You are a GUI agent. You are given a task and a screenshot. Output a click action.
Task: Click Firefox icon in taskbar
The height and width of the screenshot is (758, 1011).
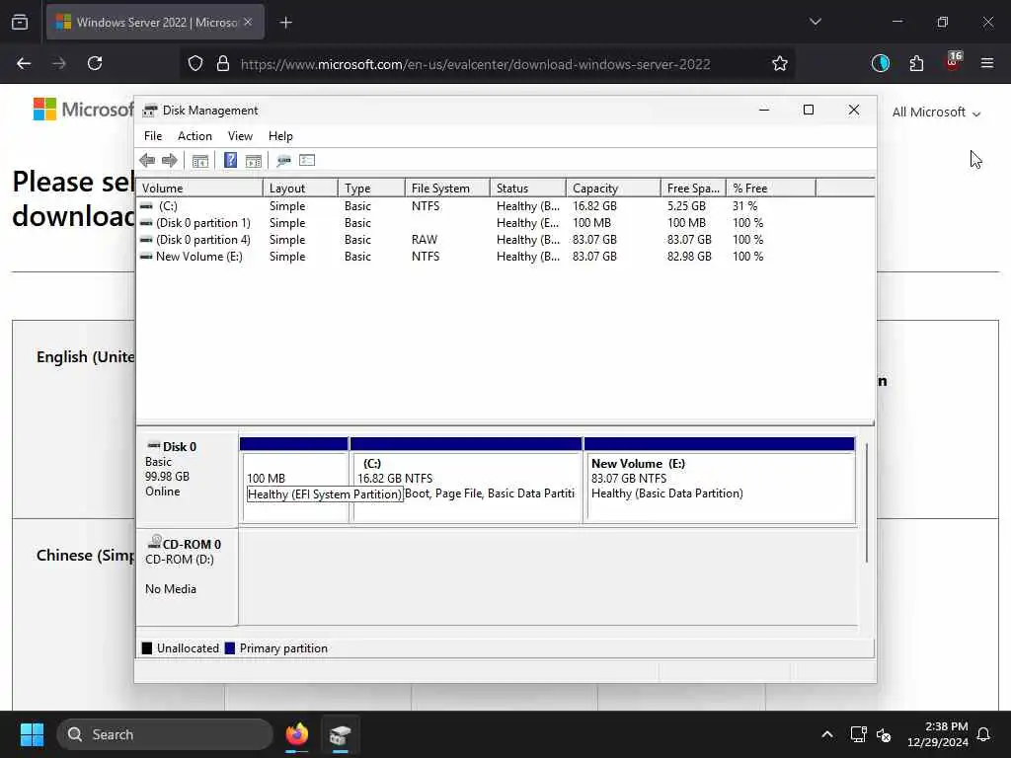[x=296, y=734]
